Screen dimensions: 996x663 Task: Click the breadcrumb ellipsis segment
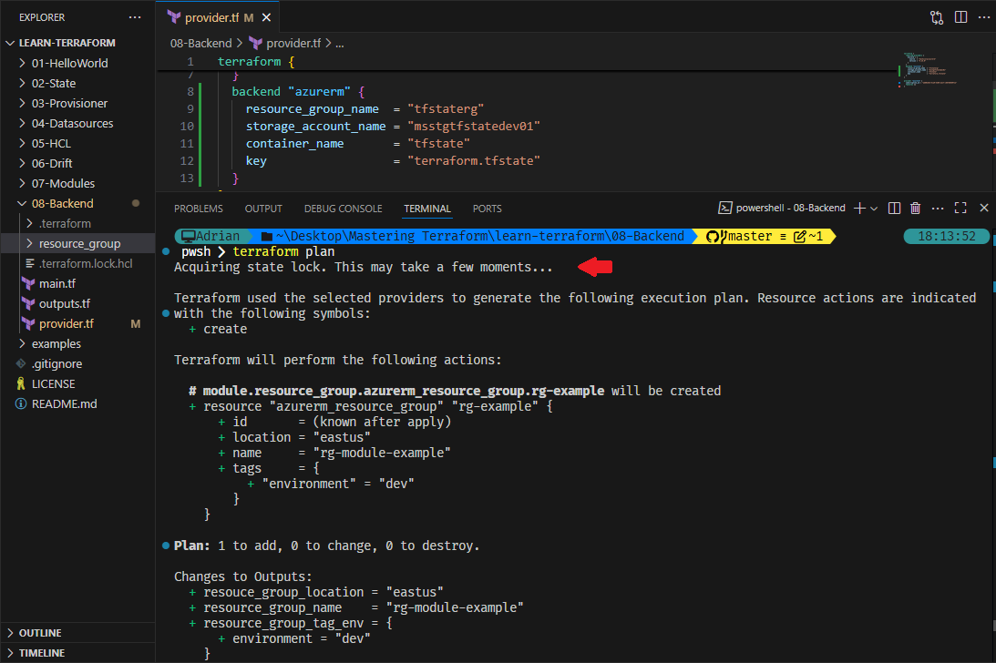pyautogui.click(x=340, y=43)
